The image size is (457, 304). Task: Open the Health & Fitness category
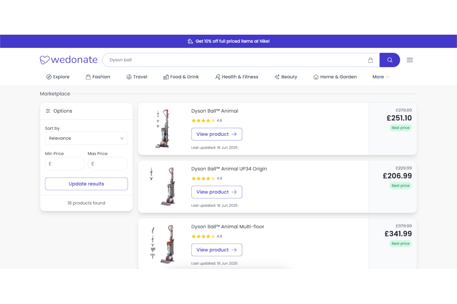[237, 77]
